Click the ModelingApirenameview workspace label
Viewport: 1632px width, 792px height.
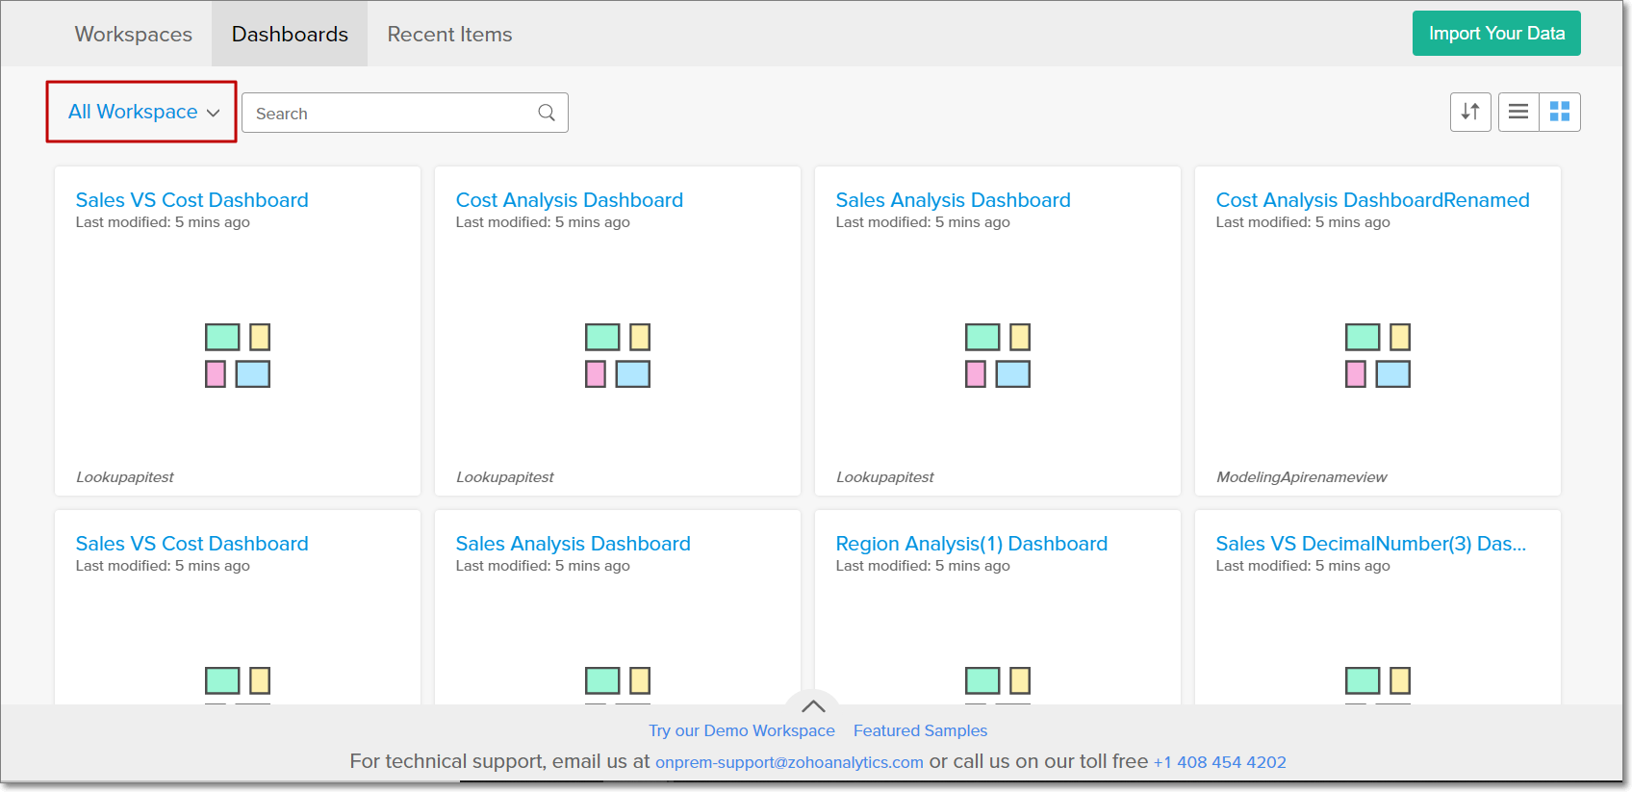tap(1302, 477)
